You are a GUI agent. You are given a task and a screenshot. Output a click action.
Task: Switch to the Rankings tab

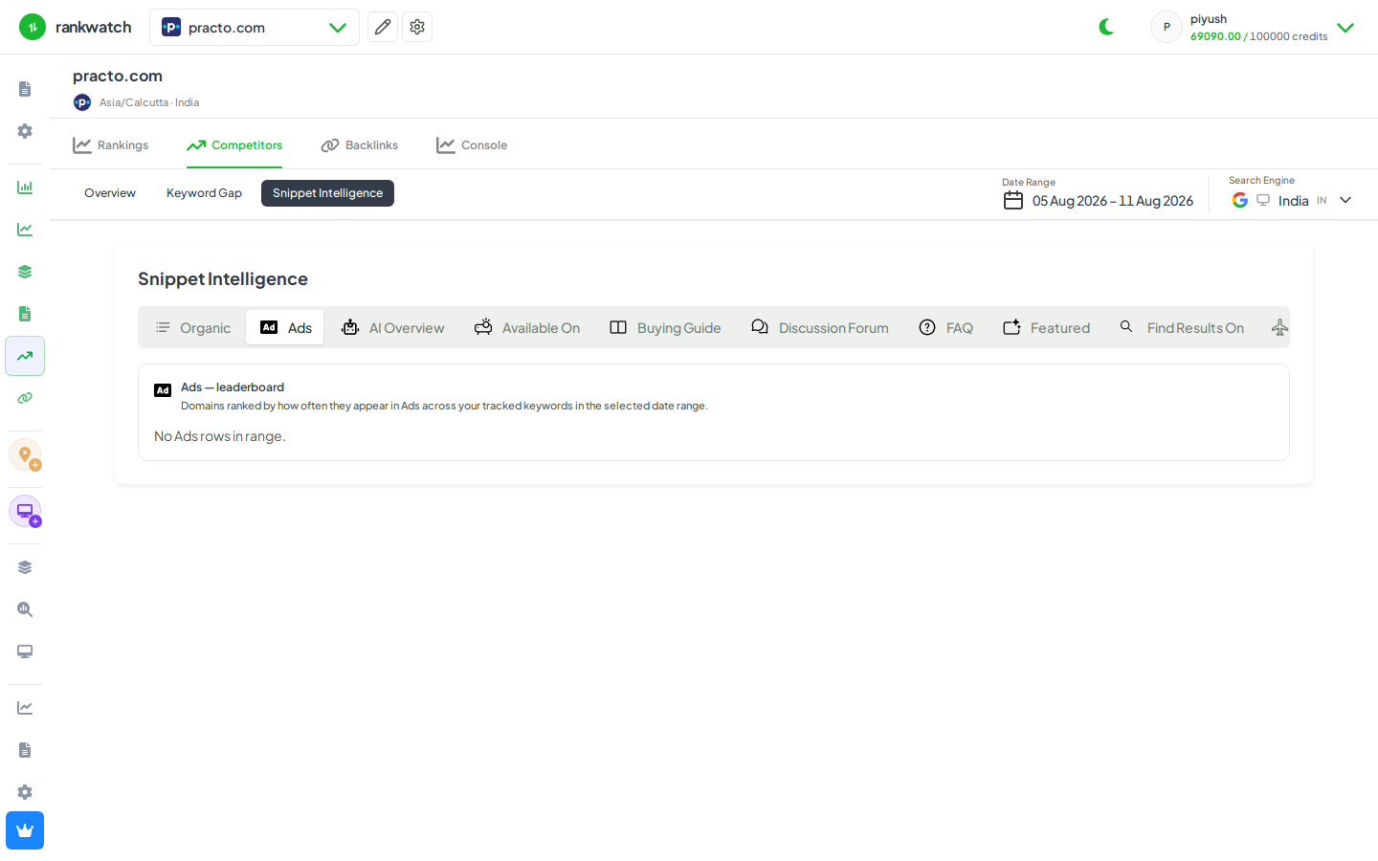tap(111, 145)
